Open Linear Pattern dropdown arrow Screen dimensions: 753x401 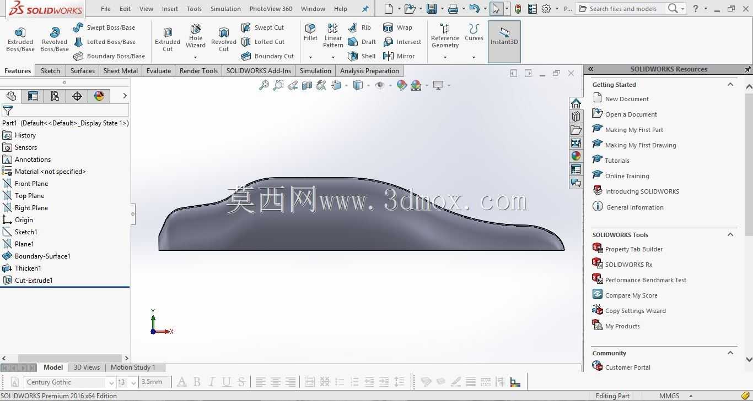[x=333, y=57]
